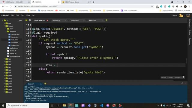The width and height of the screenshot is (192, 108).
Task: Open Visual Studio Code from taskbar
Action: point(101,105)
